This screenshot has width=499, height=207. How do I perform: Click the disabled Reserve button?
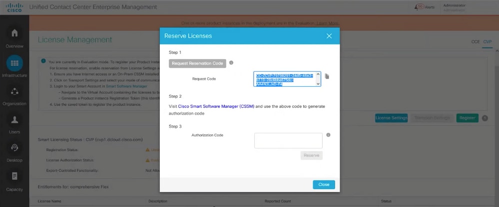click(312, 156)
